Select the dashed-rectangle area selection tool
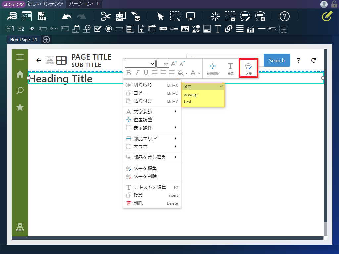Viewport: 339px width, 254px height. (175, 16)
